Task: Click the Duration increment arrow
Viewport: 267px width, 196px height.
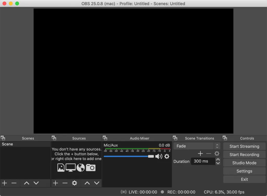Action: pyautogui.click(x=218, y=159)
